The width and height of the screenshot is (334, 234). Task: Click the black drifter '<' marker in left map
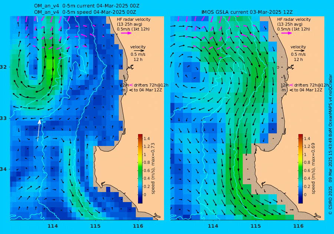pyautogui.click(x=131, y=90)
